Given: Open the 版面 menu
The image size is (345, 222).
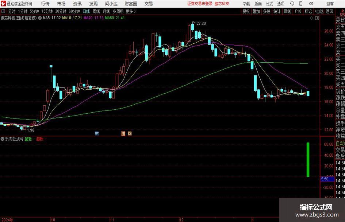Looking at the screenshot, I should click(x=258, y=4).
